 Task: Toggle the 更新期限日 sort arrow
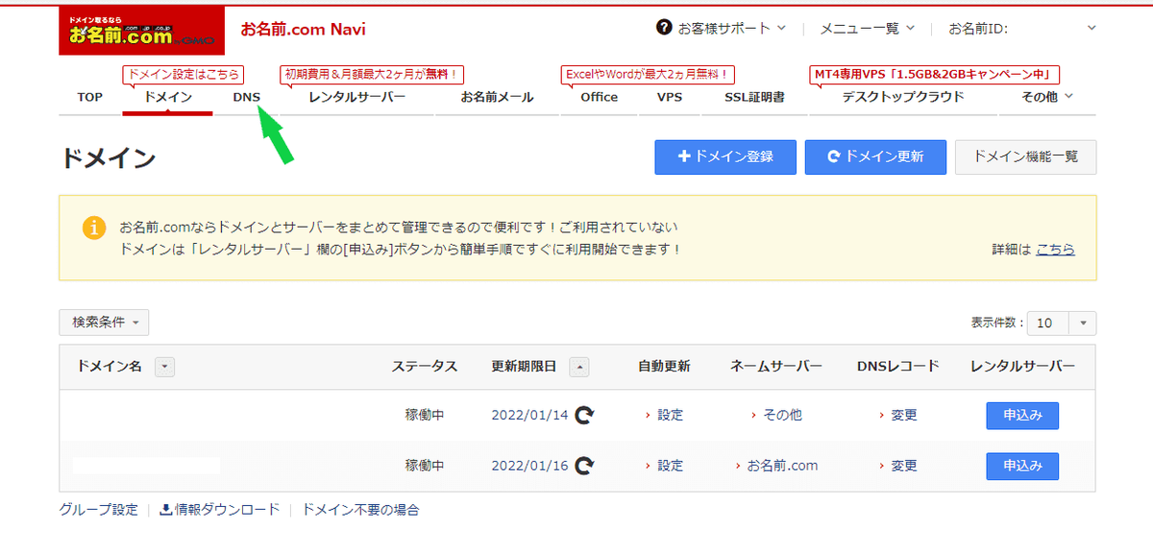579,367
